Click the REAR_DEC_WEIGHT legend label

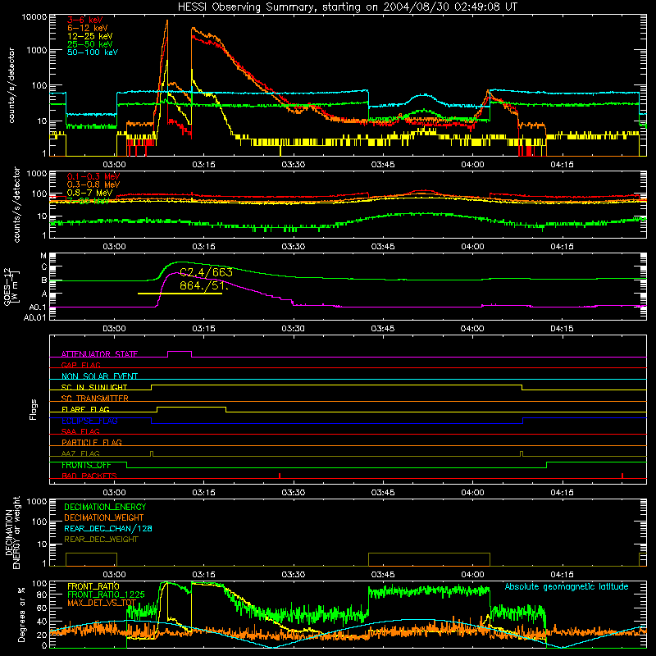[x=101, y=540]
